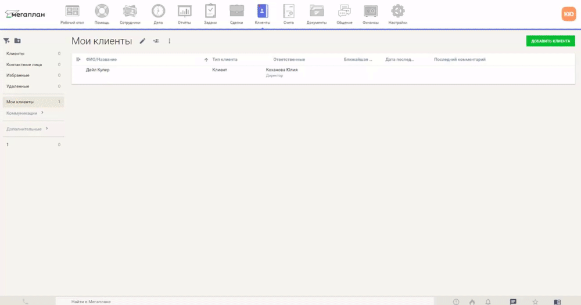Image resolution: width=581 pixels, height=305 pixels.
Task: Open the Финансы safe icon
Action: pos(371,11)
